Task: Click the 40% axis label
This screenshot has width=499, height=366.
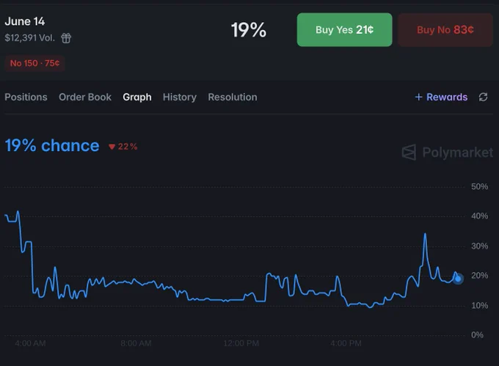Action: click(x=480, y=216)
